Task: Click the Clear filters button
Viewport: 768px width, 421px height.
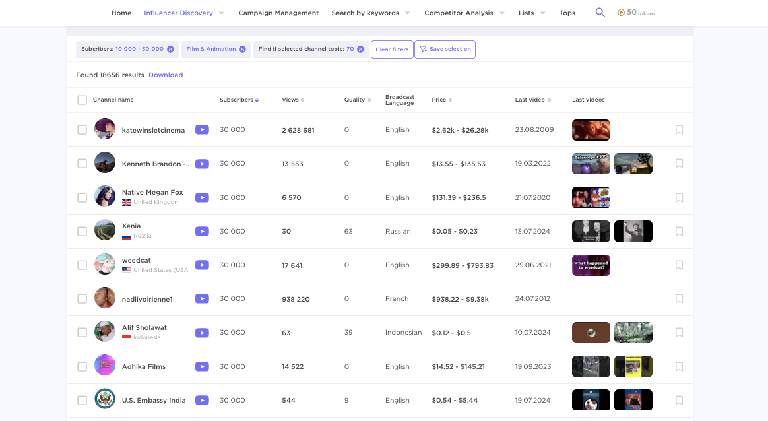Action: pyautogui.click(x=392, y=49)
